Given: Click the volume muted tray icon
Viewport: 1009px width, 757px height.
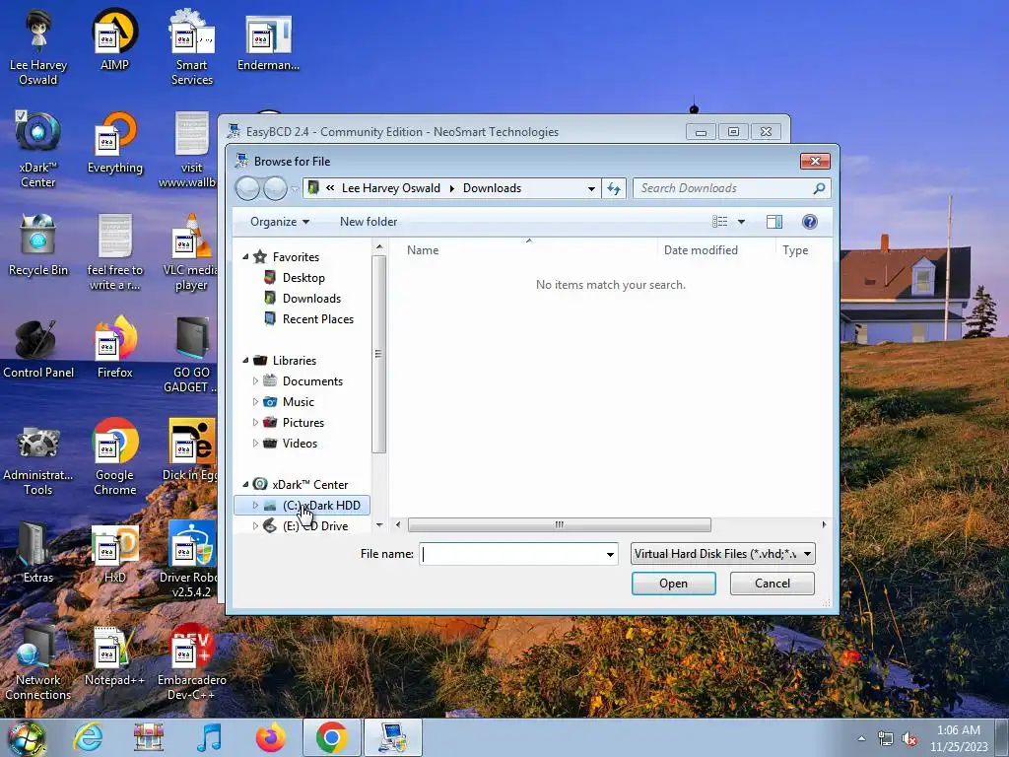Looking at the screenshot, I should click(x=909, y=739).
